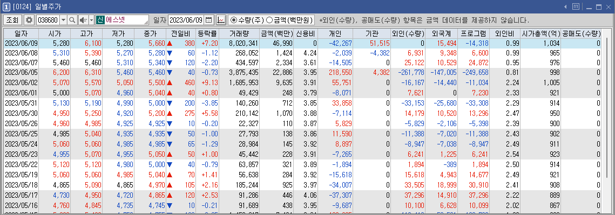Click the 외인(수량) column header
Screen dimensions: 615x215
[408, 33]
